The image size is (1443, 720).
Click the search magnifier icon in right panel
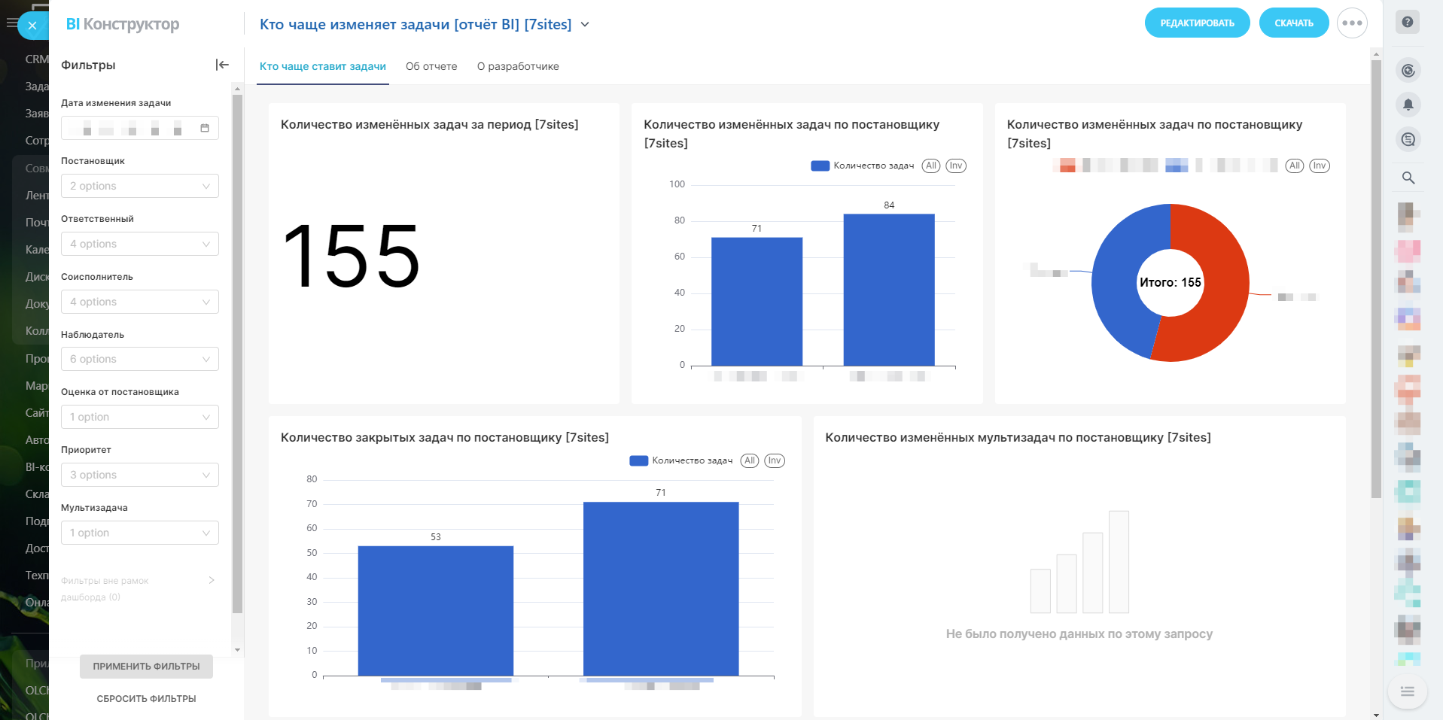coord(1408,178)
